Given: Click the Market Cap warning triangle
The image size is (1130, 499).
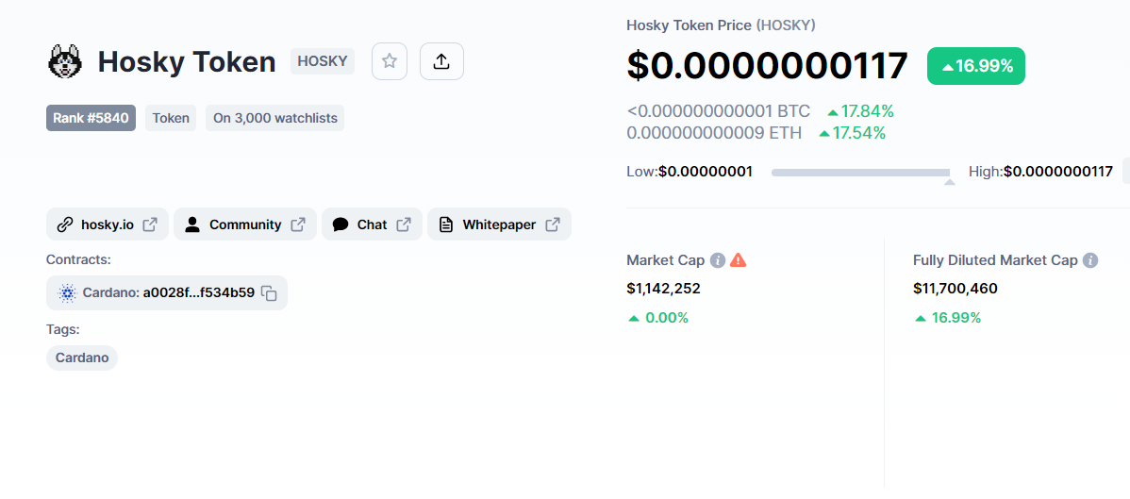Looking at the screenshot, I should (x=738, y=260).
